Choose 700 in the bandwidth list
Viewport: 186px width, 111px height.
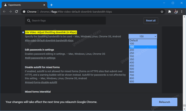click(x=143, y=75)
